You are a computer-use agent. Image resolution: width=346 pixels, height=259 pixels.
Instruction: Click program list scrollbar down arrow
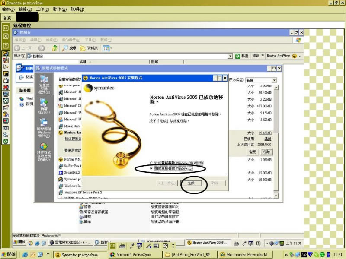coord(276,196)
